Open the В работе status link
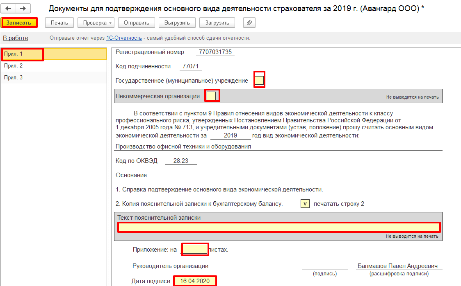 point(16,38)
